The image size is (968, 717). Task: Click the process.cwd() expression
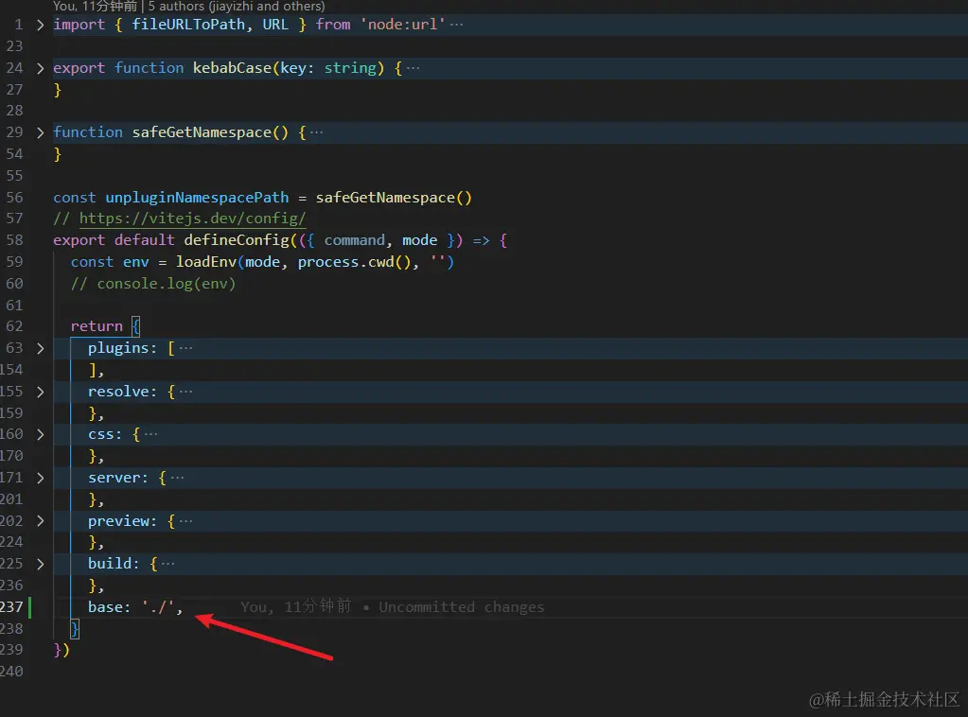[354, 262]
